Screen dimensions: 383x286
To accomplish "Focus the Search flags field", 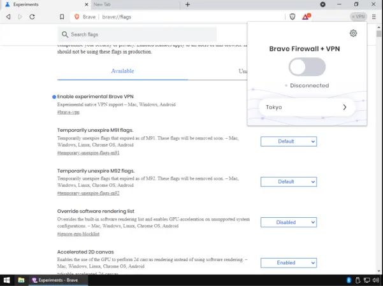I will click(x=137, y=34).
